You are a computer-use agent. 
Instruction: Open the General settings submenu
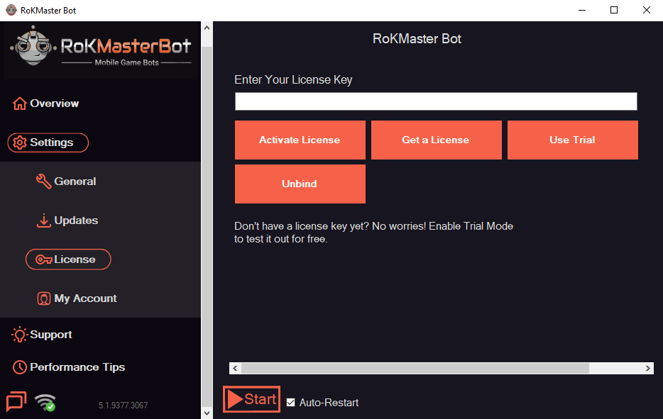tap(66, 181)
